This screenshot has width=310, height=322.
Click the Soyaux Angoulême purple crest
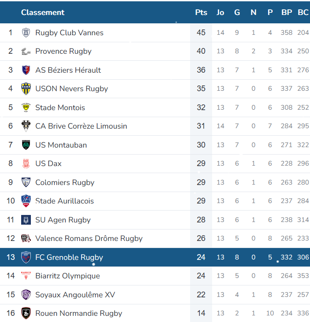click(x=26, y=295)
